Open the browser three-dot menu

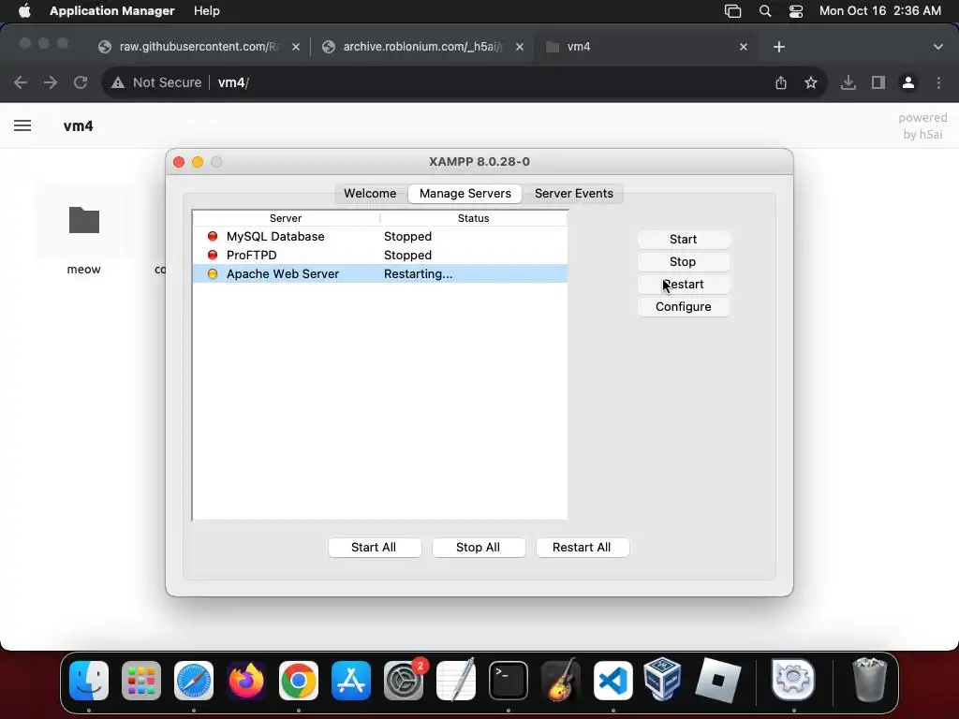tap(938, 82)
